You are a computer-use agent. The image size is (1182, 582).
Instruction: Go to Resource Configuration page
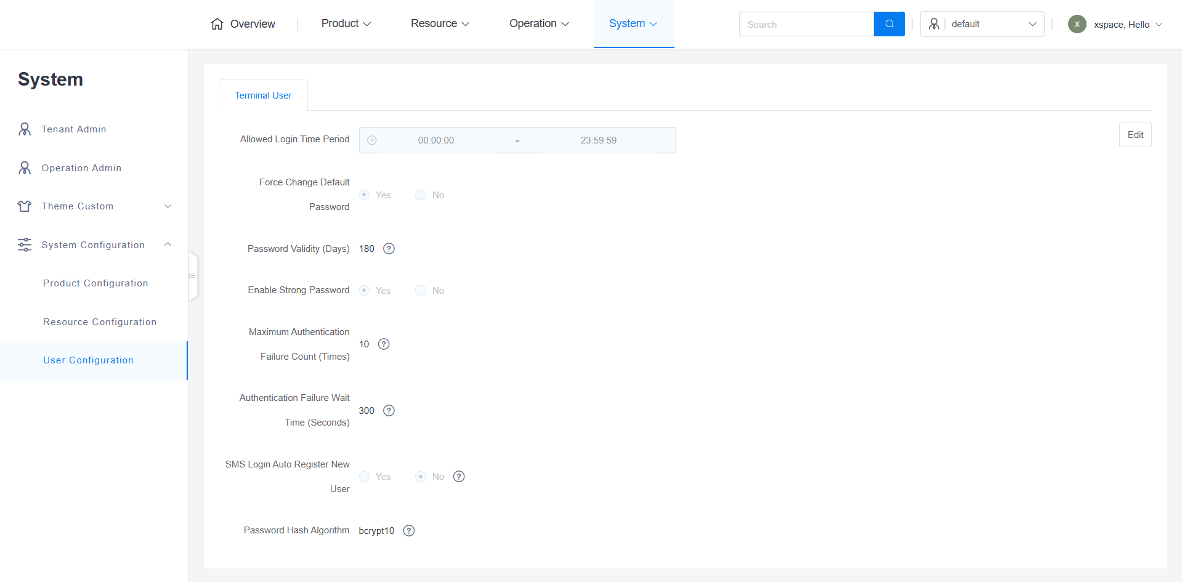coord(100,322)
